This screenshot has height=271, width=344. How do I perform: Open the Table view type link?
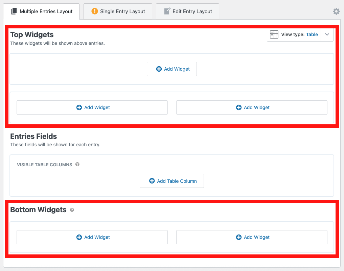pyautogui.click(x=312, y=34)
